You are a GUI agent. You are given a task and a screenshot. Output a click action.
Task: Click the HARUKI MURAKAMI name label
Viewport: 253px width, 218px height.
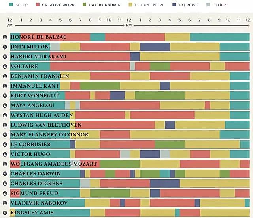[x=38, y=57]
